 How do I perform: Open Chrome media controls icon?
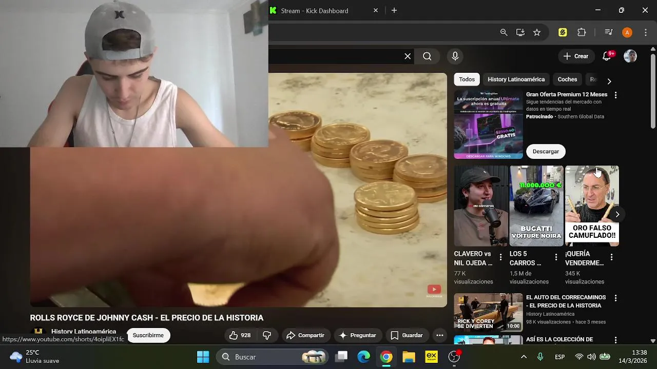tap(608, 32)
